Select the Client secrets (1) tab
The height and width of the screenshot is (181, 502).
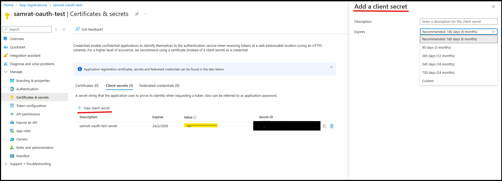coord(119,86)
